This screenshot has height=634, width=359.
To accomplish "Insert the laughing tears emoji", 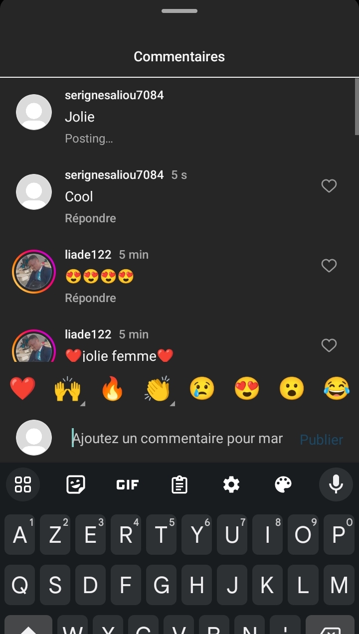I will click(337, 389).
